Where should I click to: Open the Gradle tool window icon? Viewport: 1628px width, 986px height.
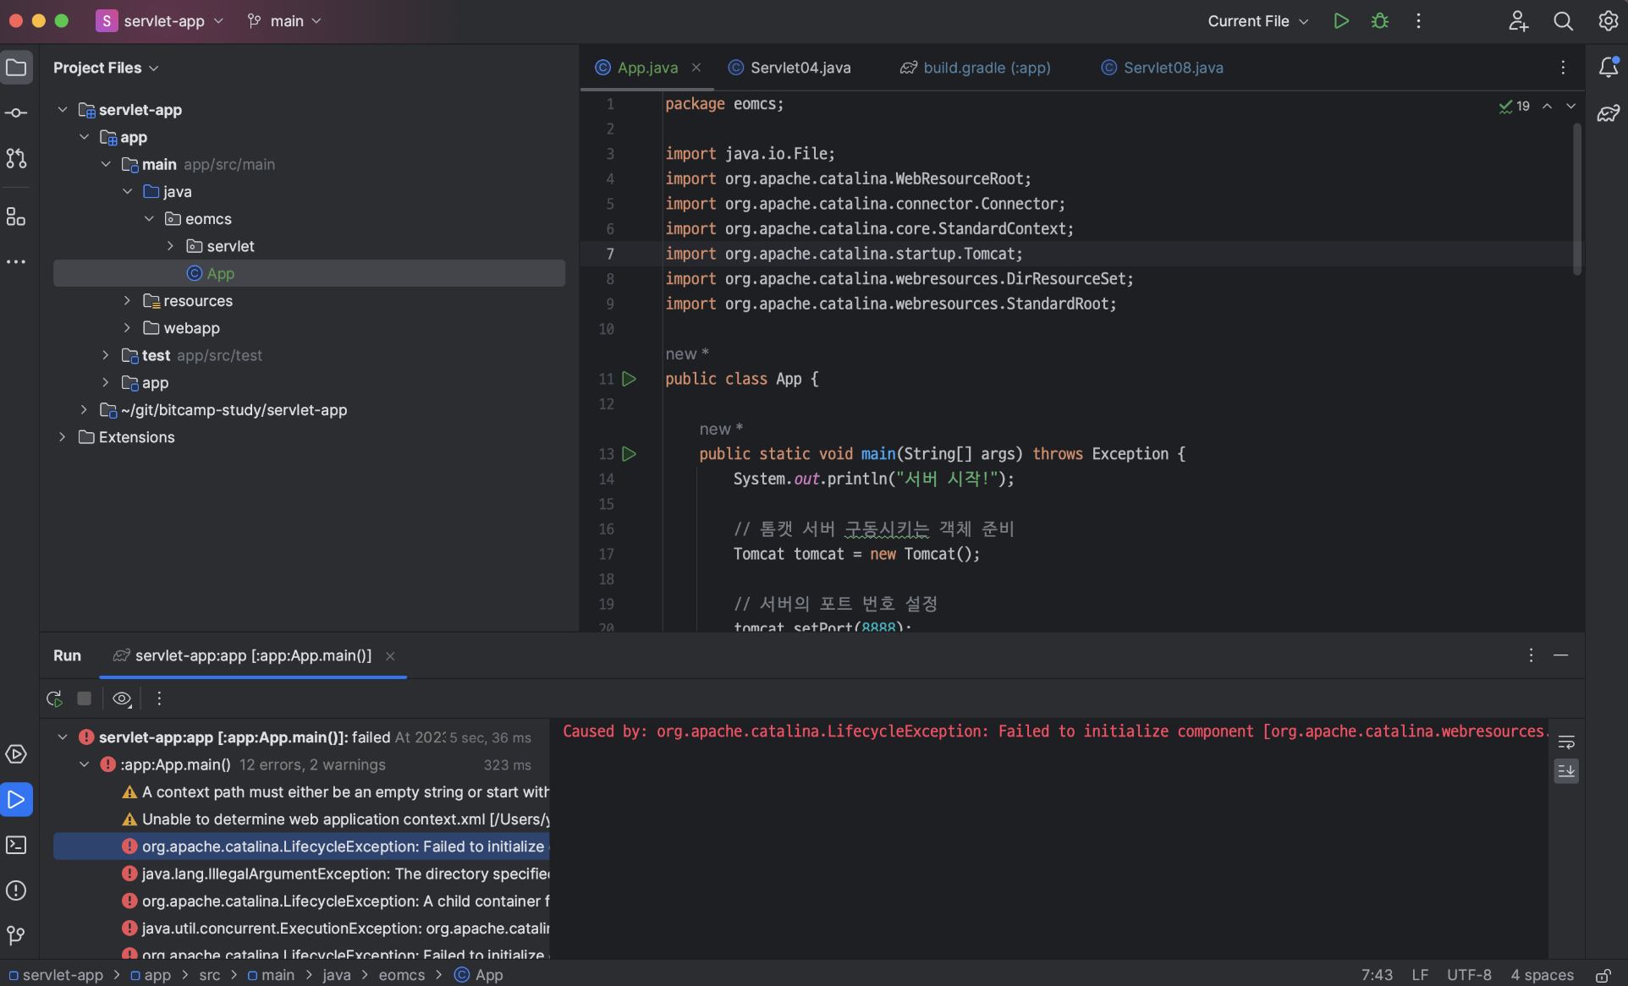click(x=1609, y=113)
